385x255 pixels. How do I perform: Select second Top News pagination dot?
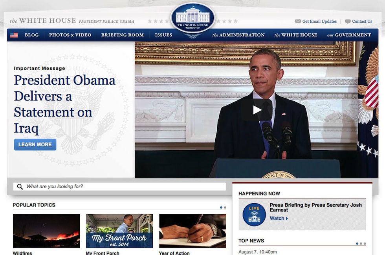coord(361,244)
